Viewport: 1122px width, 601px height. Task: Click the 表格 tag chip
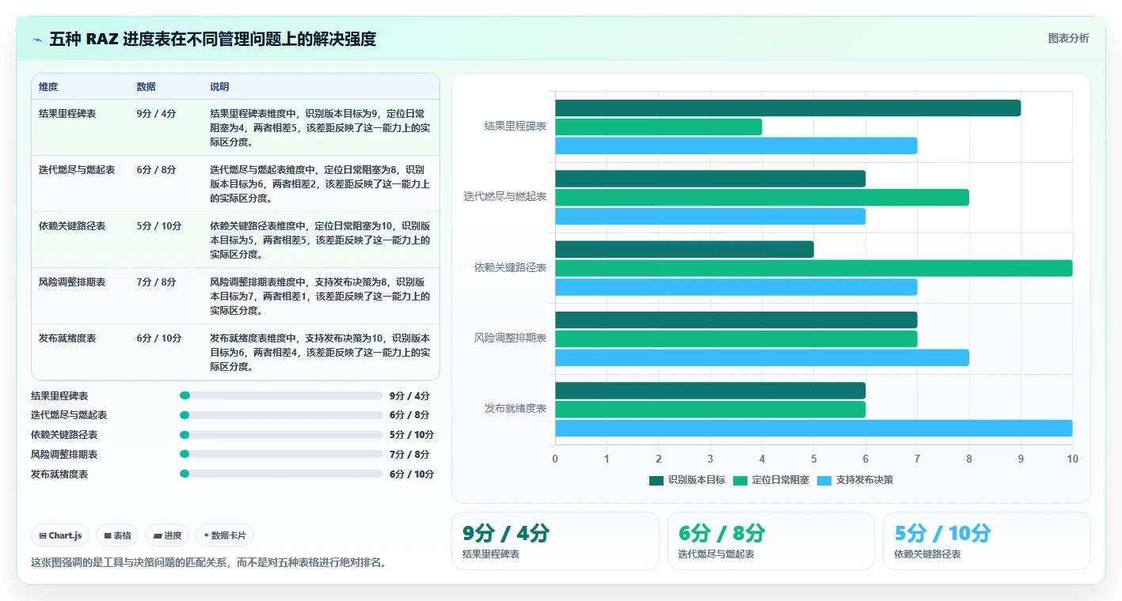point(117,535)
